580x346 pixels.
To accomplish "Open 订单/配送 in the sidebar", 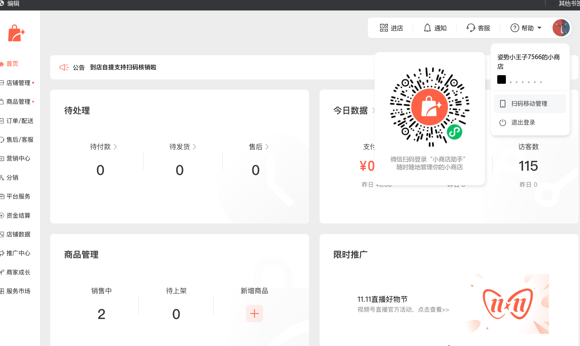I will click(x=20, y=121).
